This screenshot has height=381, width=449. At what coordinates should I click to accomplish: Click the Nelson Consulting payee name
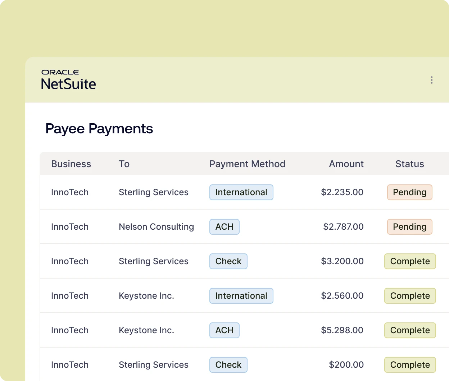pos(156,227)
